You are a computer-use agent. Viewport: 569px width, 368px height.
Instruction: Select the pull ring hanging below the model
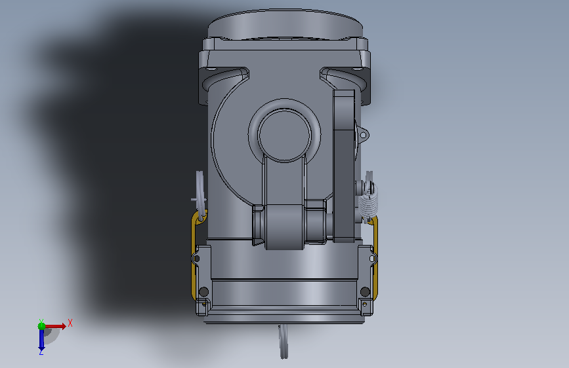(284, 341)
